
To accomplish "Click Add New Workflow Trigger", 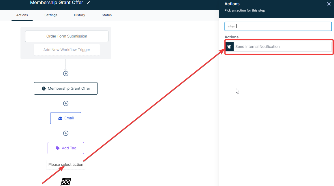I will pyautogui.click(x=67, y=50).
